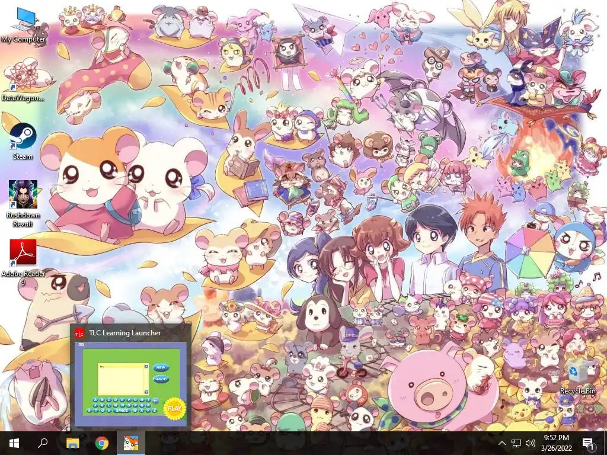The width and height of the screenshot is (607, 455).
Task: Open the notification Action Center icon
Action: pos(588,443)
